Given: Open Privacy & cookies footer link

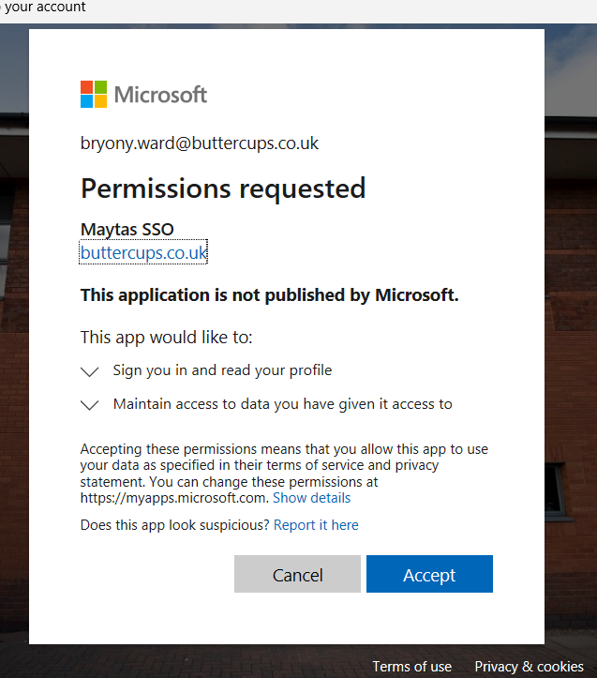Looking at the screenshot, I should [x=529, y=667].
